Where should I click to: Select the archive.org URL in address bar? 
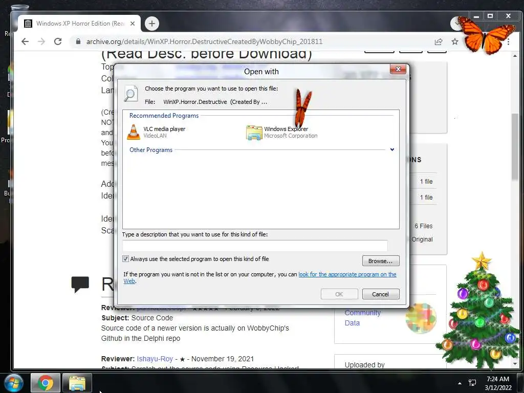[x=204, y=41]
